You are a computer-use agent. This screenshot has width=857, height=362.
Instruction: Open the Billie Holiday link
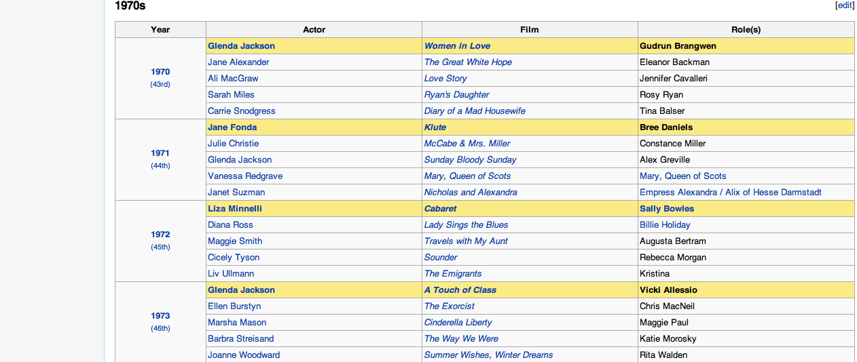665,225
